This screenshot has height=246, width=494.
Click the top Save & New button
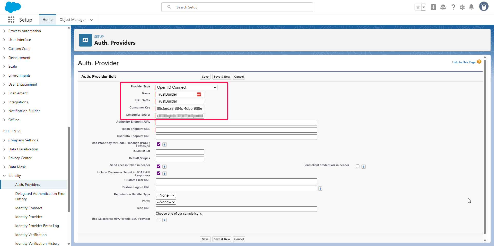222,77
